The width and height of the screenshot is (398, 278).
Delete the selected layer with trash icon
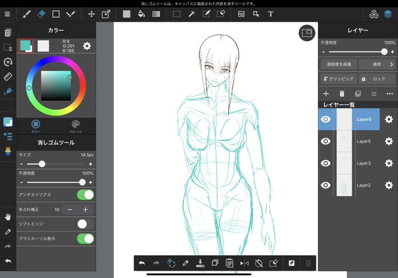pos(342,94)
